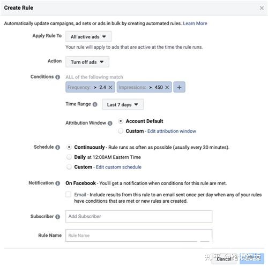Click the Time Range info icon
The width and height of the screenshot is (268, 268).
95,104
